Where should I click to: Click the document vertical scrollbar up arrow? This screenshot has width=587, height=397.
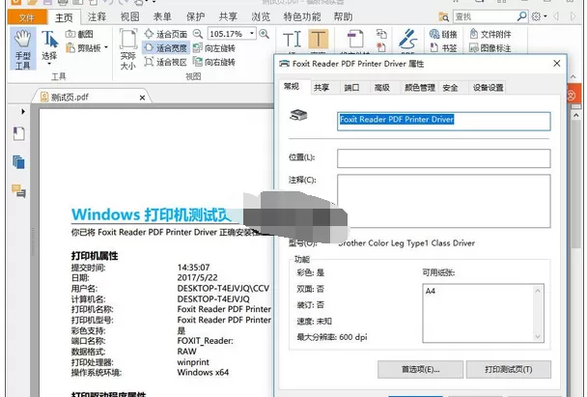click(576, 115)
